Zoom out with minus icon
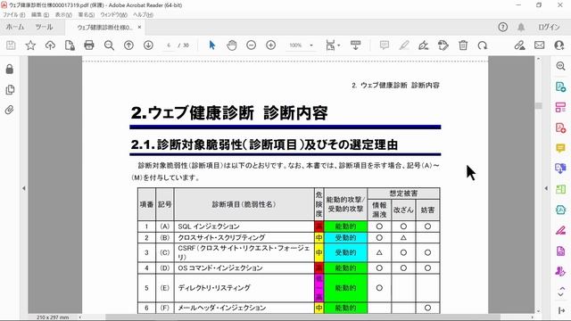Viewport: 571px width, 321px height. (252, 45)
